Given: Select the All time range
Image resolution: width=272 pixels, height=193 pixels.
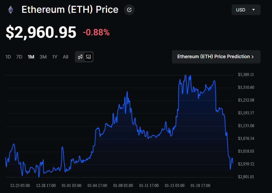Looking at the screenshot, I should [65, 57].
